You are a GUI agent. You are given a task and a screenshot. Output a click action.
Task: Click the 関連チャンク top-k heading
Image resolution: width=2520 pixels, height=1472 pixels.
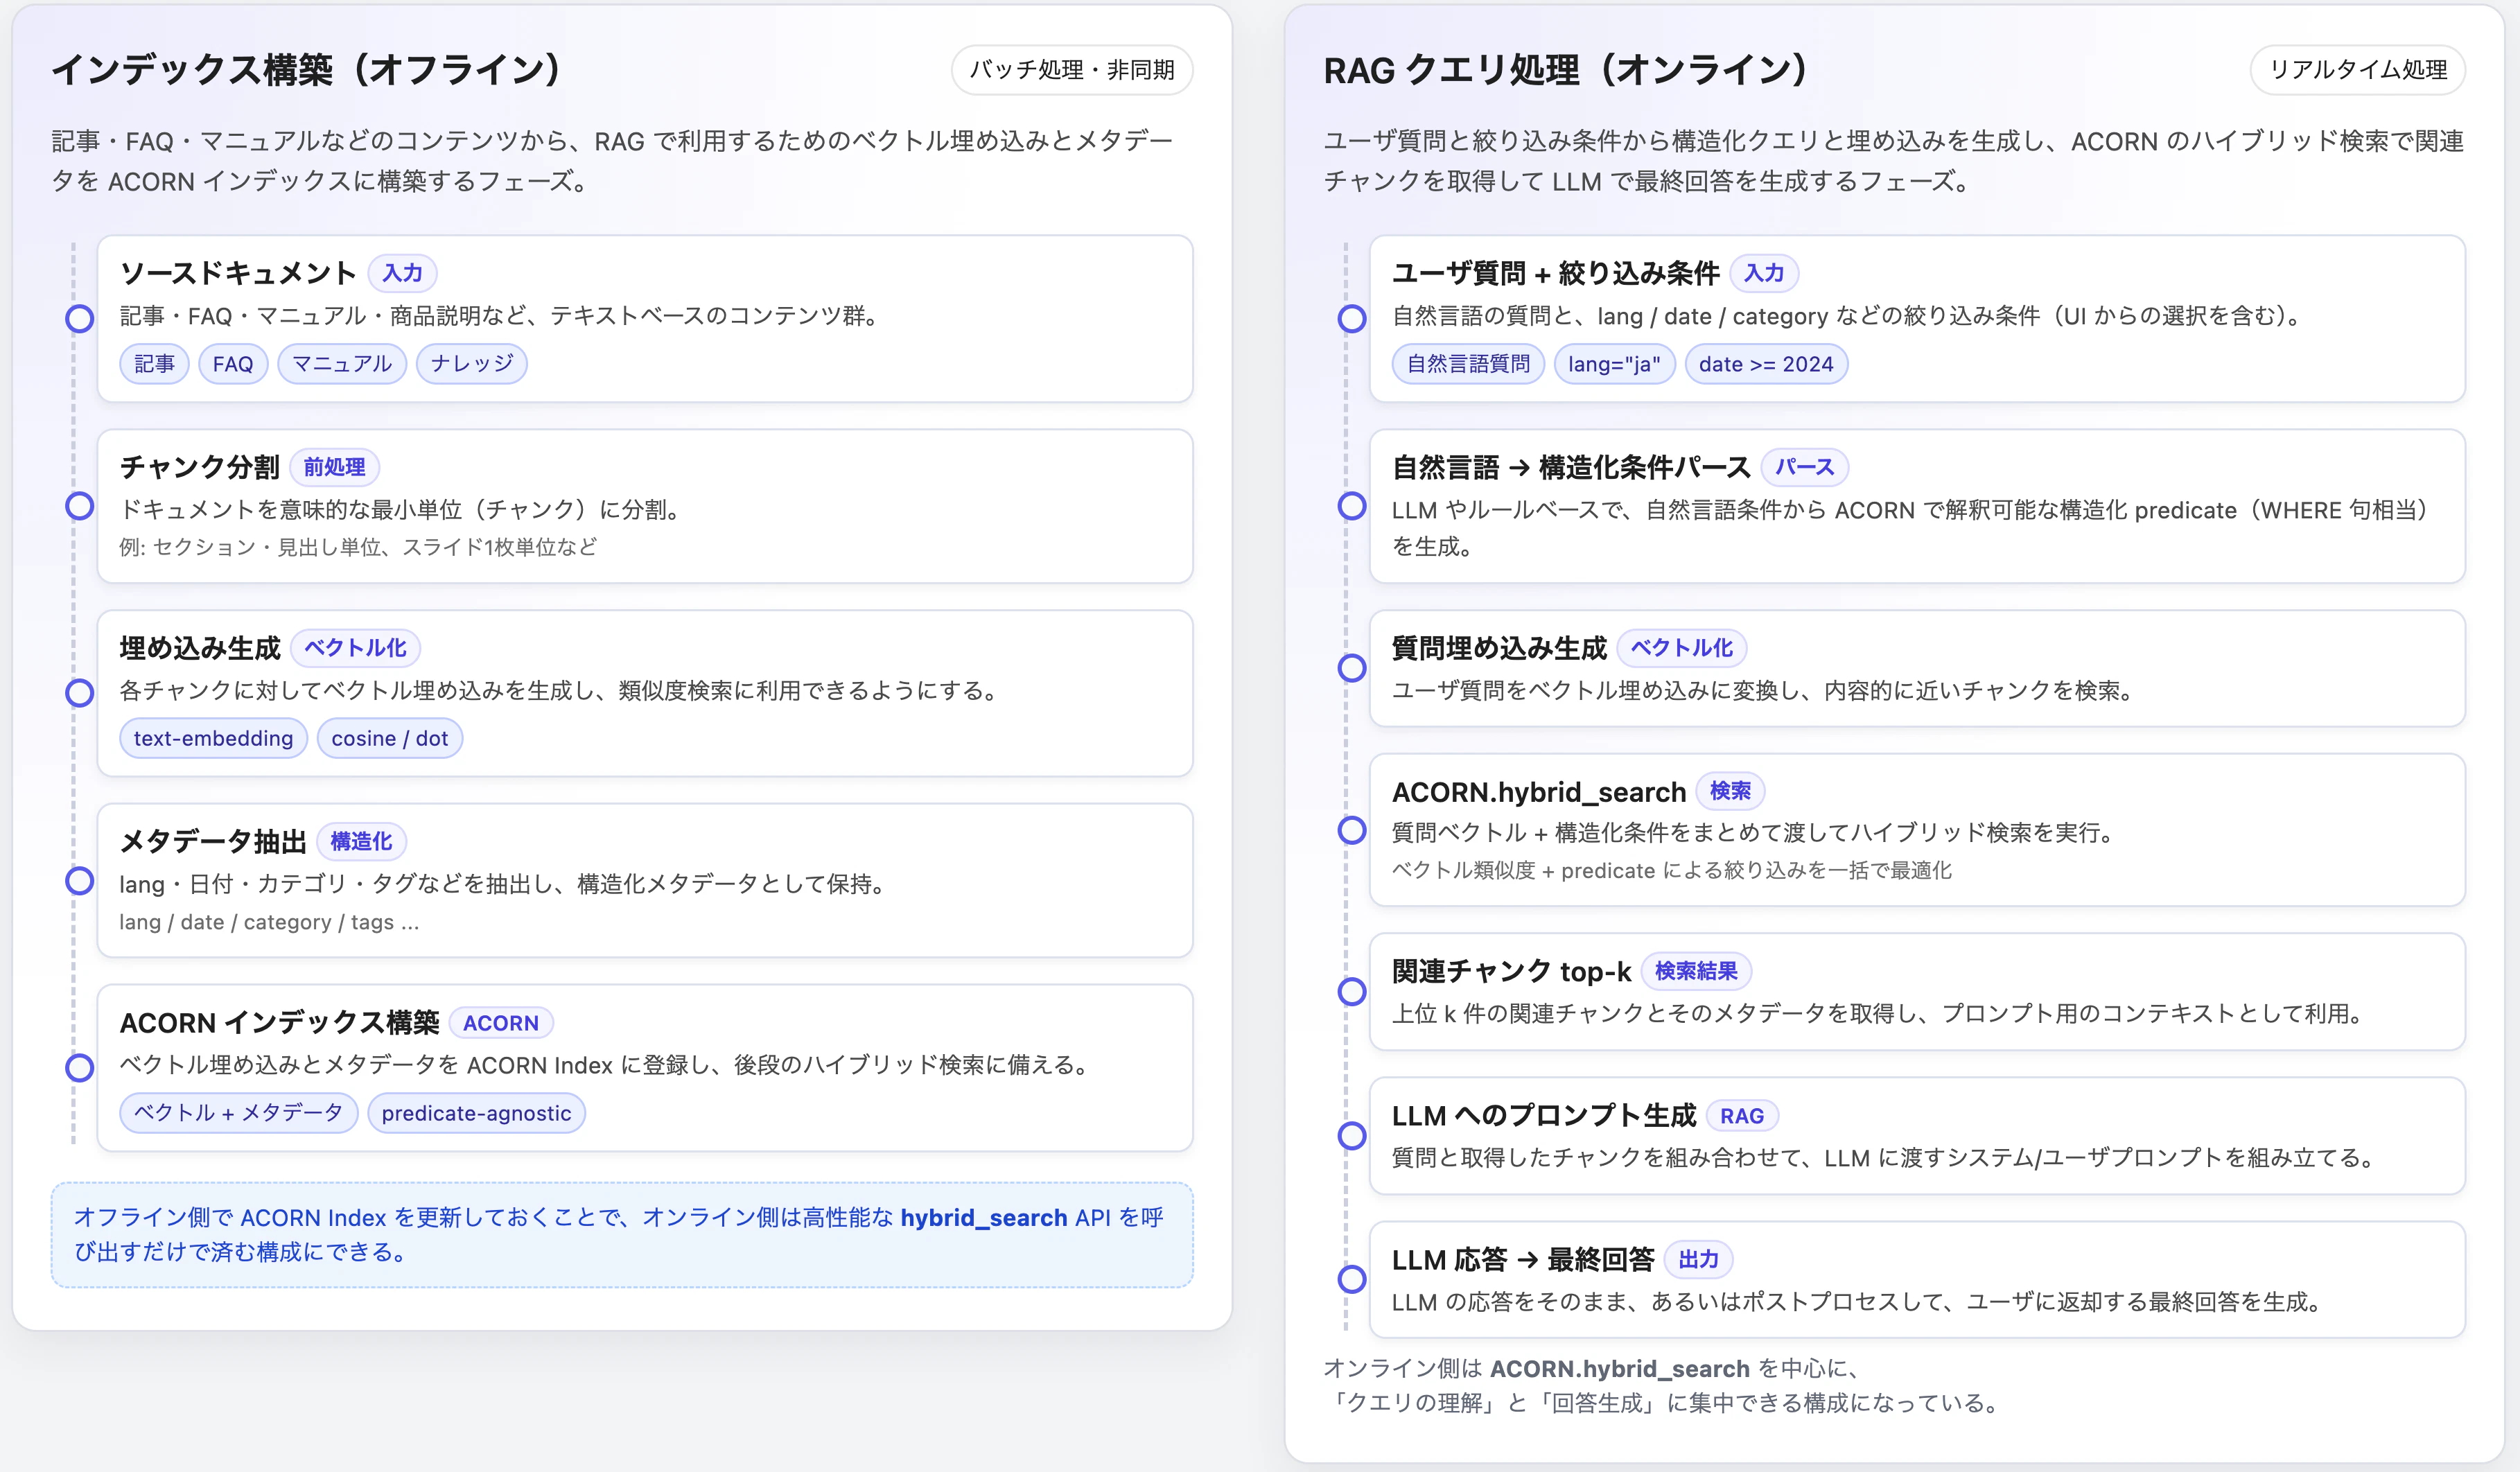pyautogui.click(x=1511, y=972)
